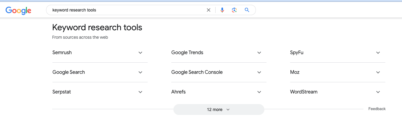The image size is (402, 121).
Task: Expand the SpyFu entry
Action: [x=378, y=53]
